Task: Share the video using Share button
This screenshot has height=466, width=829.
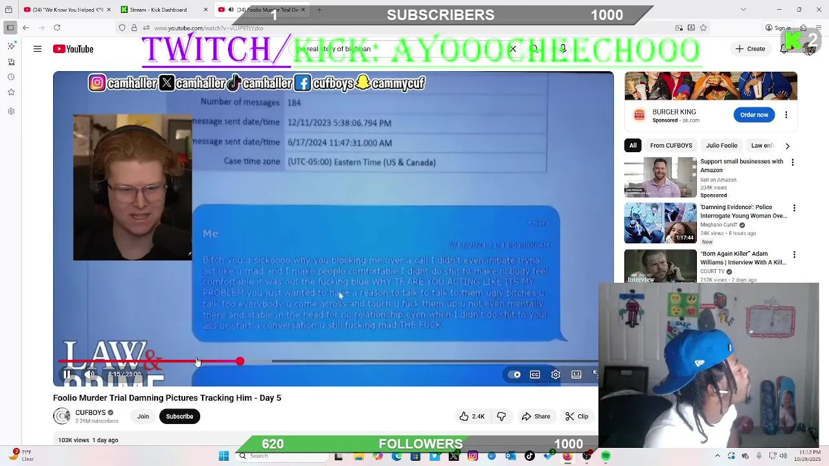Action: pyautogui.click(x=536, y=416)
